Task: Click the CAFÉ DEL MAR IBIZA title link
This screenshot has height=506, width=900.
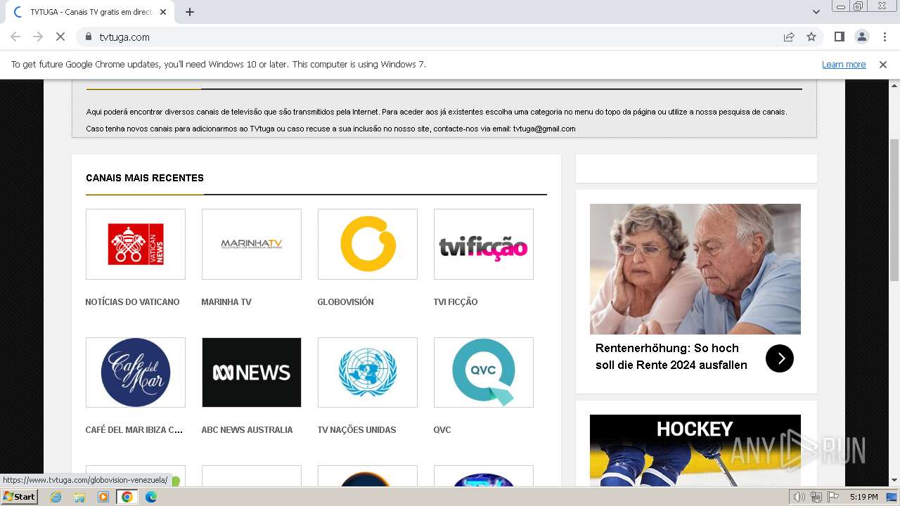Action: coord(134,430)
